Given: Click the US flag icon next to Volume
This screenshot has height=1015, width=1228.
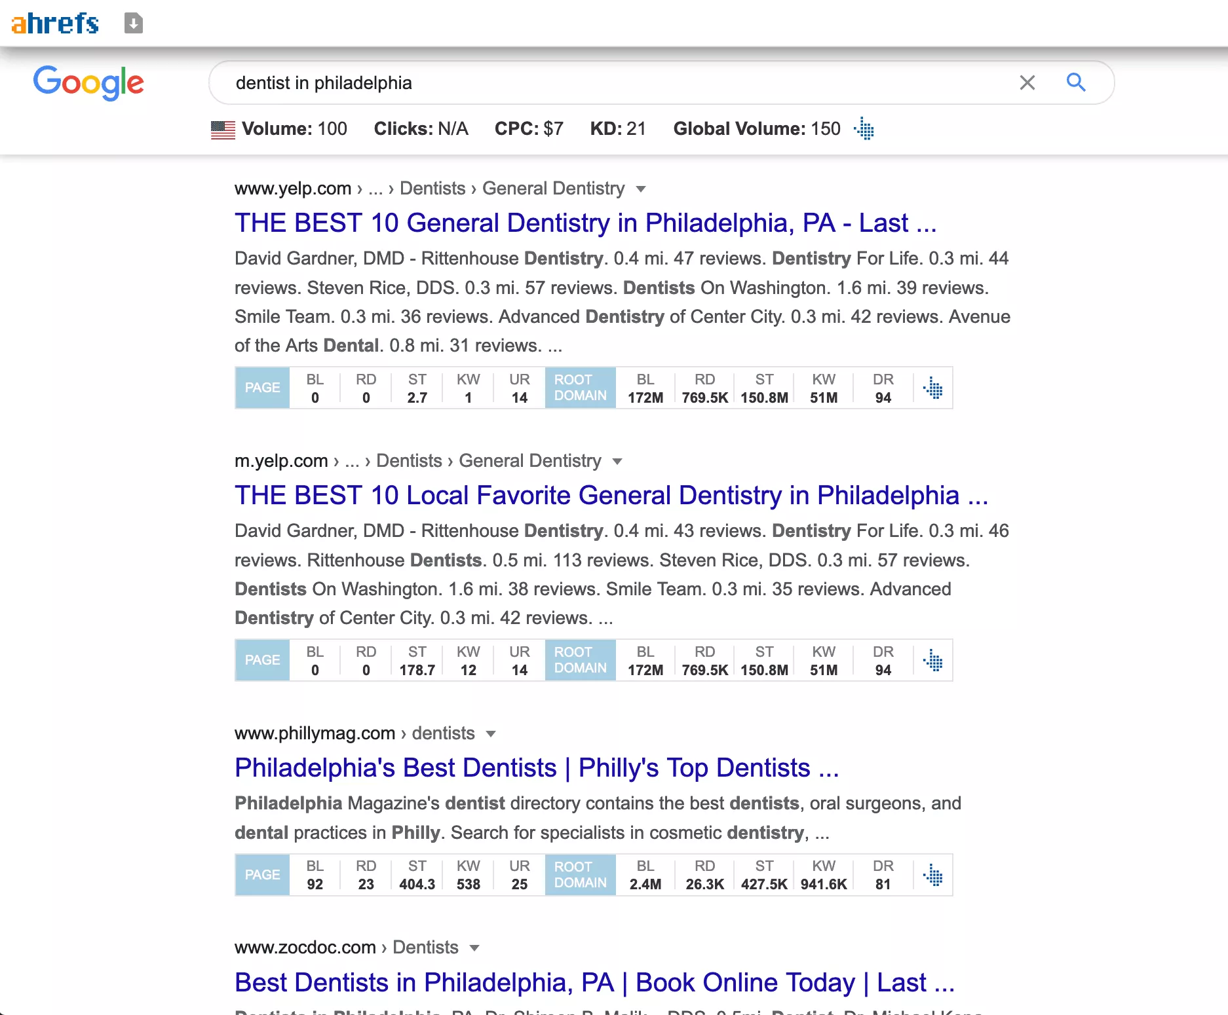Looking at the screenshot, I should (223, 129).
